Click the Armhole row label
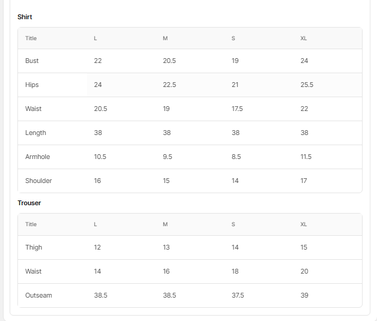Screen dimensions: 377x321 [37, 157]
